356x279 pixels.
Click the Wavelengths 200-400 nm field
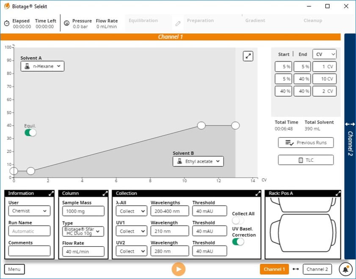click(x=170, y=211)
